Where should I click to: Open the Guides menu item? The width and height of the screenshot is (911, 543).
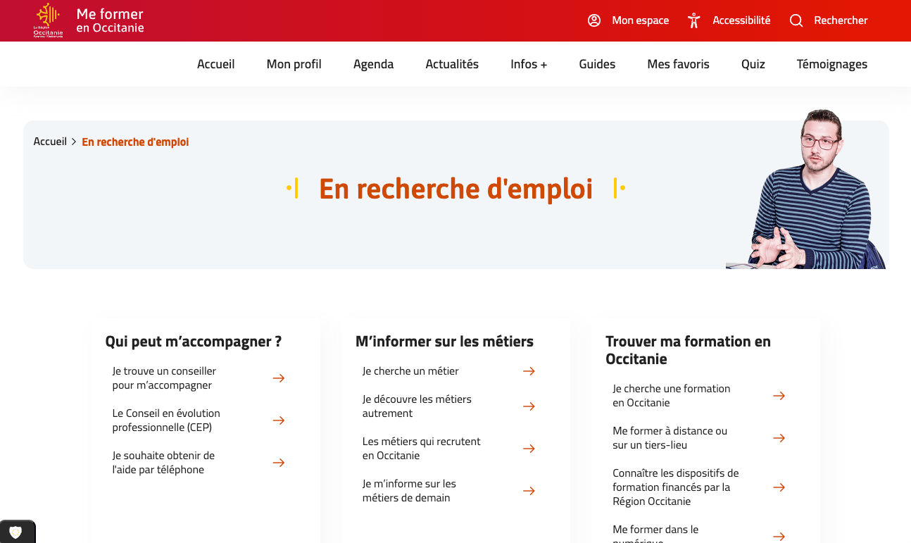point(597,64)
